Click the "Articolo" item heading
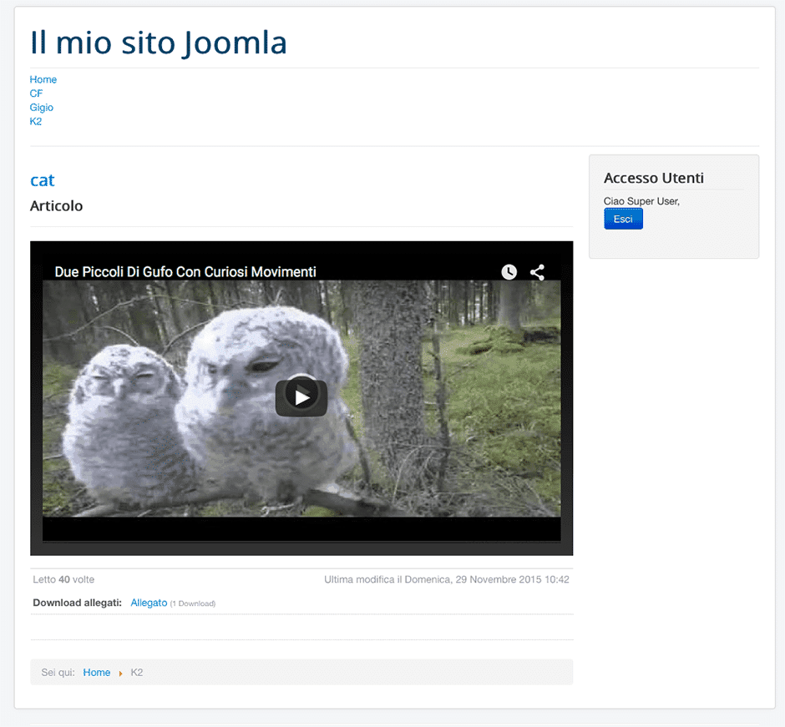Screen dimensions: 785x727 pos(57,206)
